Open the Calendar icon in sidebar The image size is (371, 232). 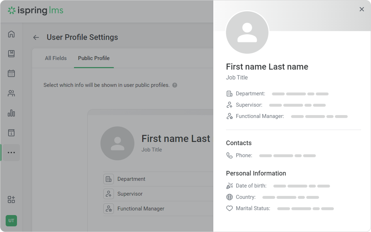point(11,73)
